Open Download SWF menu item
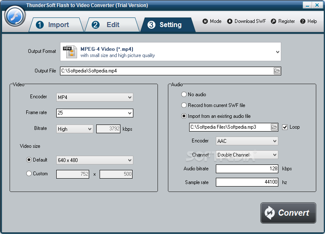Screen dimensions: 325x234 246,21
